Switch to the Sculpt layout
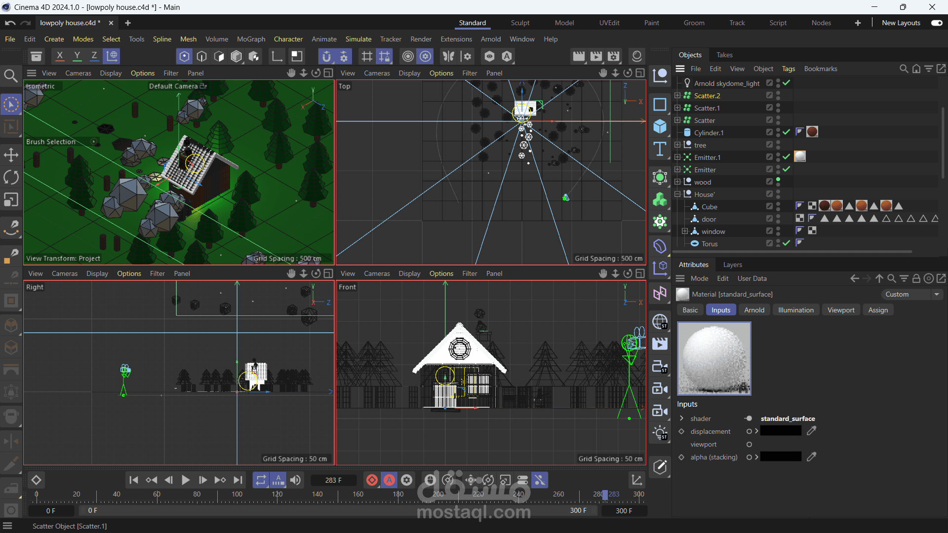The height and width of the screenshot is (533, 948). [x=520, y=23]
